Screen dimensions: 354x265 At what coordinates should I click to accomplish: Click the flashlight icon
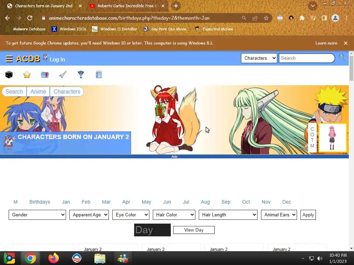pyautogui.click(x=63, y=75)
